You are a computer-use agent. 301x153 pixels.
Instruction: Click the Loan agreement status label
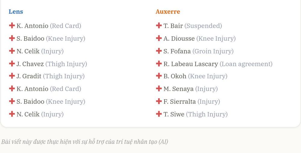coord(246,64)
